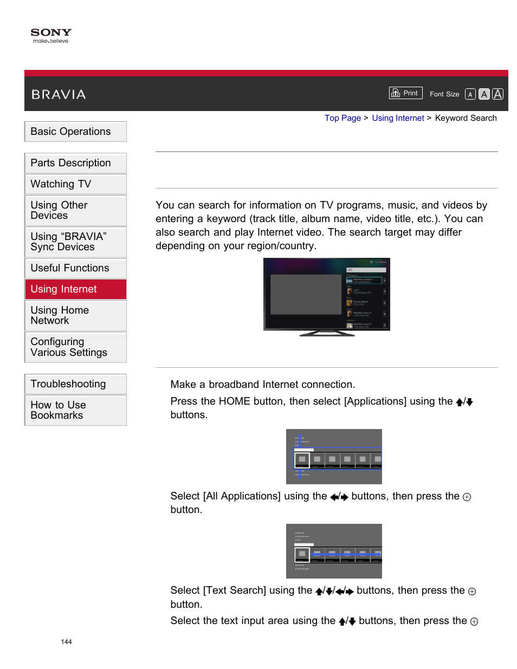Open the Troubleshooting section
The image size is (517, 669).
tap(75, 384)
